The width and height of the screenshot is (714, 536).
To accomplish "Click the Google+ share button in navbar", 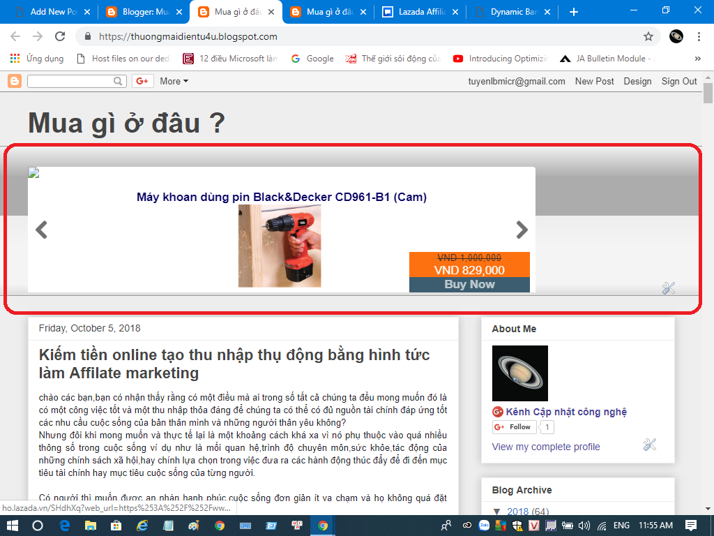I will [x=143, y=82].
